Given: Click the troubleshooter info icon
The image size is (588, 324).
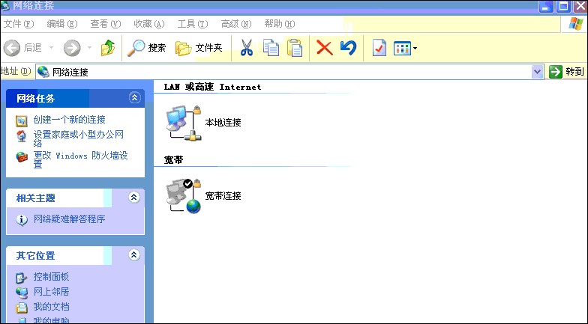Looking at the screenshot, I should point(22,220).
